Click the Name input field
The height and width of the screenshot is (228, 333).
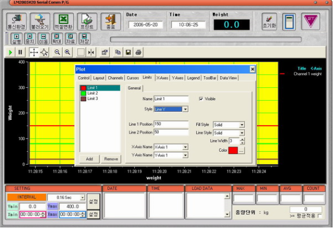pos(171,99)
